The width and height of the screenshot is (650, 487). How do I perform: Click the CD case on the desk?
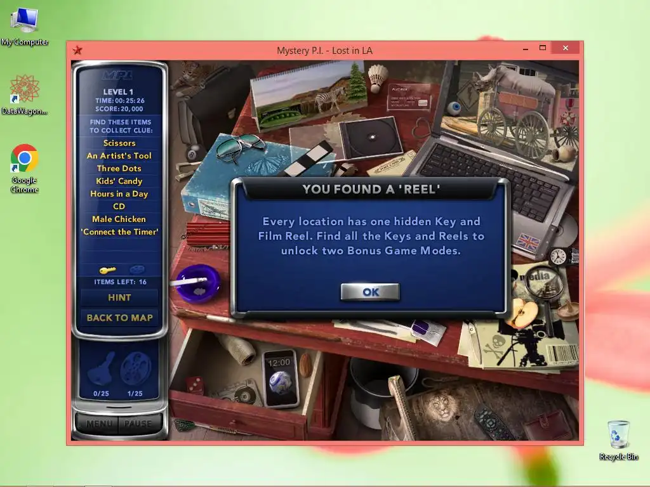[370, 140]
